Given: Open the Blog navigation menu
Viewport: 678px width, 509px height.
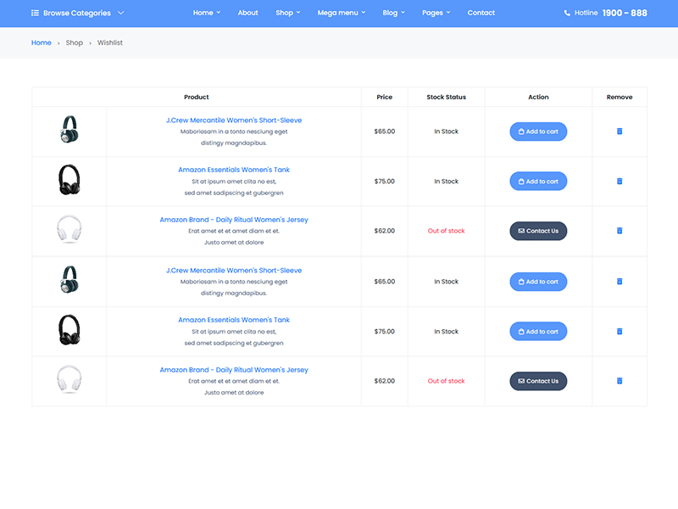Looking at the screenshot, I should point(393,14).
